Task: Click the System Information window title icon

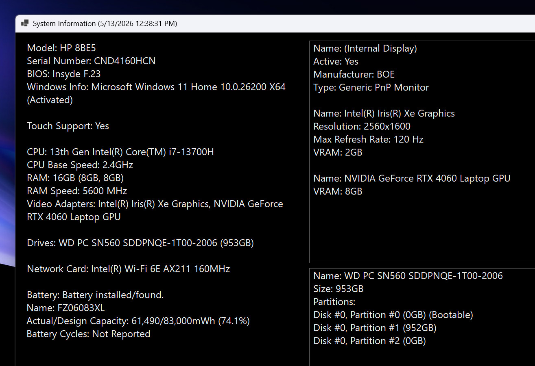Action: [x=25, y=23]
